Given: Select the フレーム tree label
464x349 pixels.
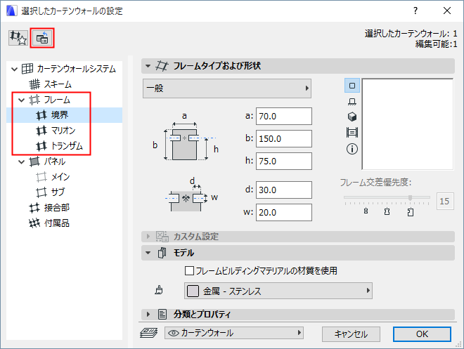Looking at the screenshot, I should click(x=57, y=100).
